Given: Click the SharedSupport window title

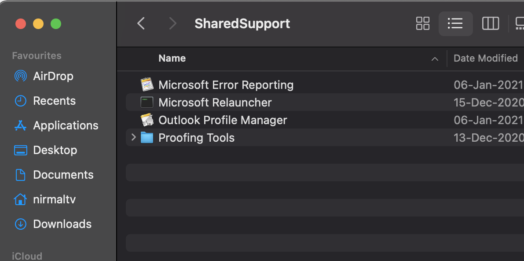Looking at the screenshot, I should pyautogui.click(x=242, y=23).
